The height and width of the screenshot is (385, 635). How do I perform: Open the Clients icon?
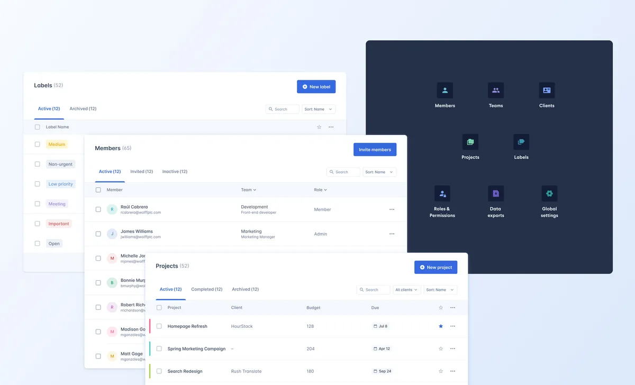[x=546, y=90]
